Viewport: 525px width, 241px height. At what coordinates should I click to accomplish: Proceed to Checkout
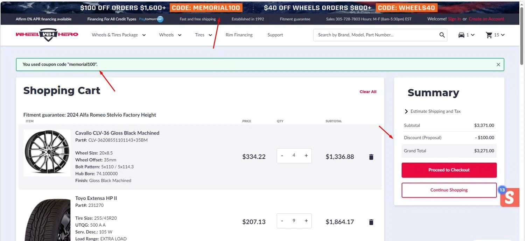[x=449, y=170]
